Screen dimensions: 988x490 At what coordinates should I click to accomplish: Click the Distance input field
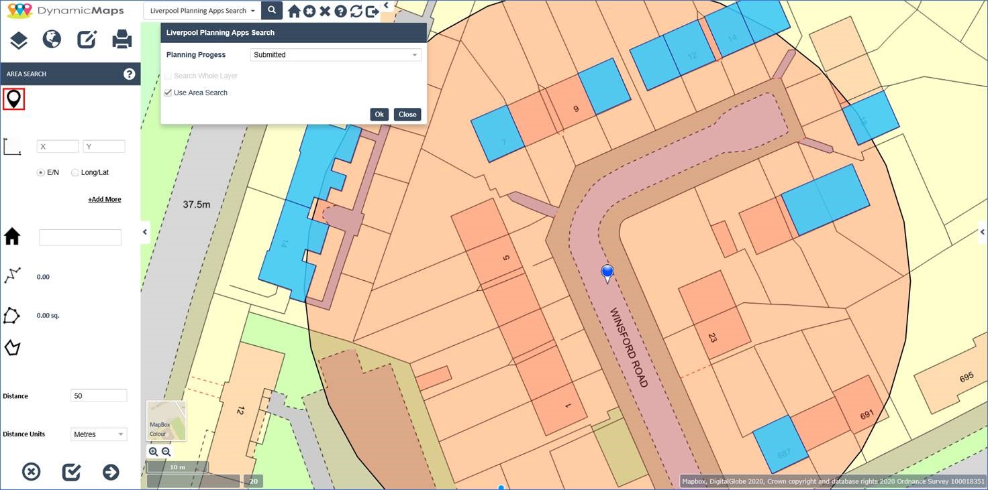coord(99,395)
